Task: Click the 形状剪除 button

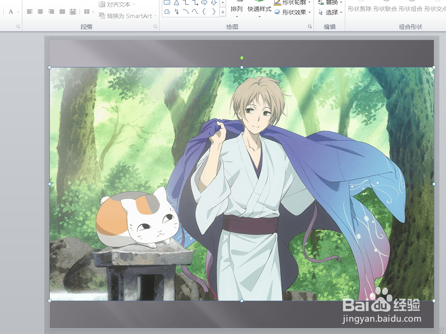Action: pos(359,9)
